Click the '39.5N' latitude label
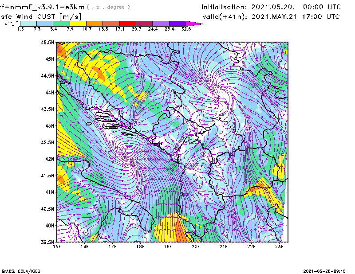 47,242
